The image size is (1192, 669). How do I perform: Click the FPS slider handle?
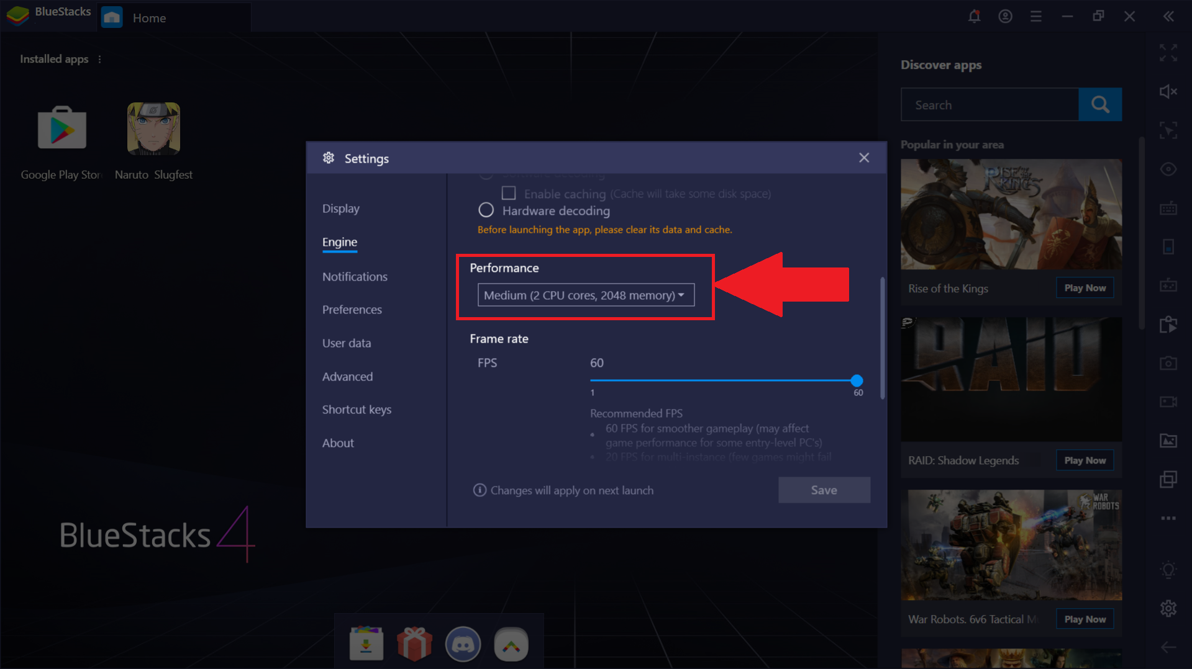pos(857,380)
